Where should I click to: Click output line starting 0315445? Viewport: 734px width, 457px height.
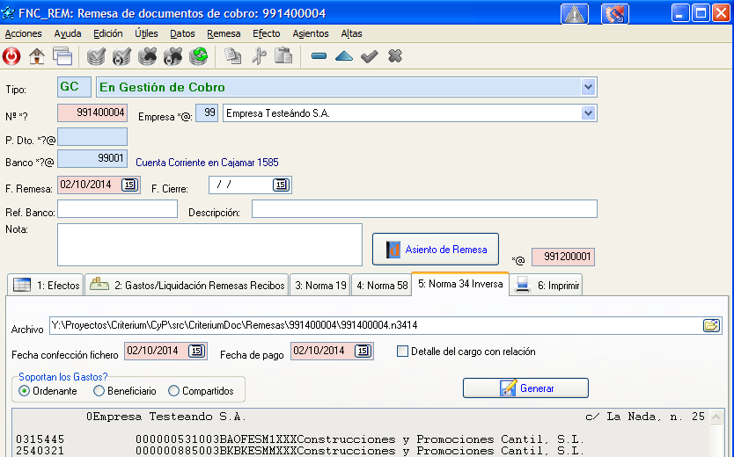pyautogui.click(x=300, y=439)
